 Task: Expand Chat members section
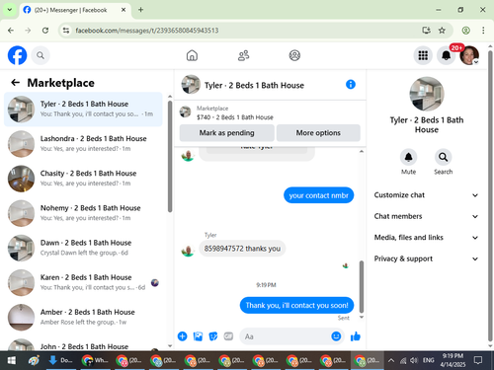[x=426, y=216]
